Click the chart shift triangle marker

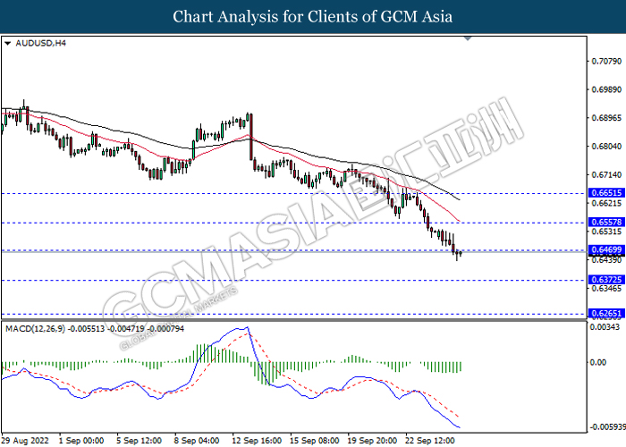(468, 38)
